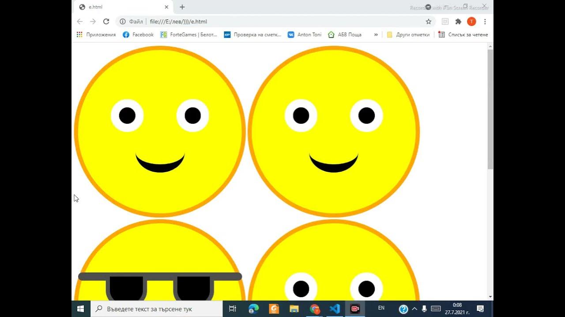Viewport: 565px width, 317px height.
Task: Go forward in browser history
Action: 93,21
